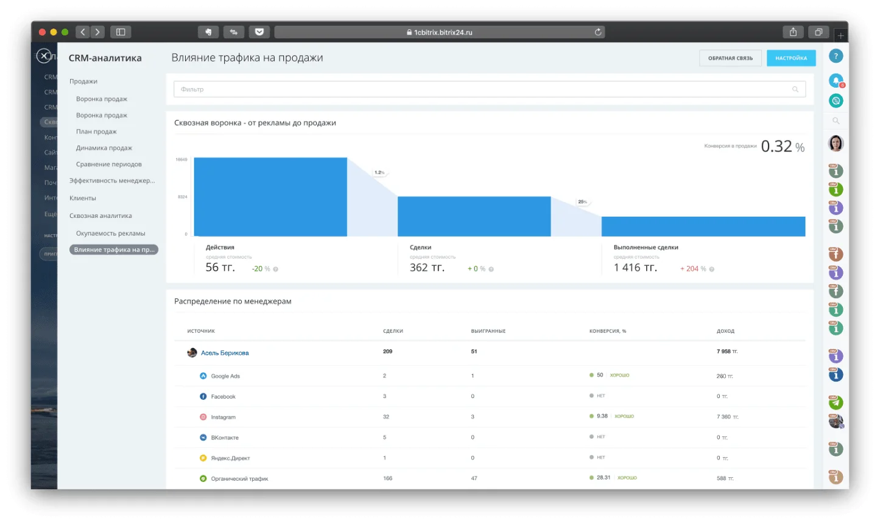Screen dimensions: 880x524
Task: Expand the Эффективность менеджеров section
Action: [x=112, y=181]
